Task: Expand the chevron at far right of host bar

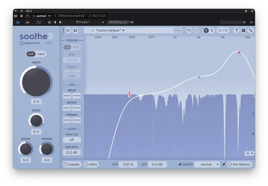Action: (251, 22)
